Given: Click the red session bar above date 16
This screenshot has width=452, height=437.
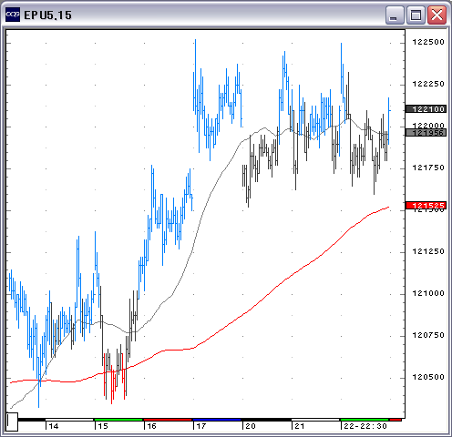Looking at the screenshot, I should [x=168, y=420].
